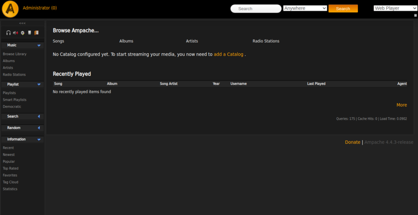Browse Albums in main panel

[127, 41]
